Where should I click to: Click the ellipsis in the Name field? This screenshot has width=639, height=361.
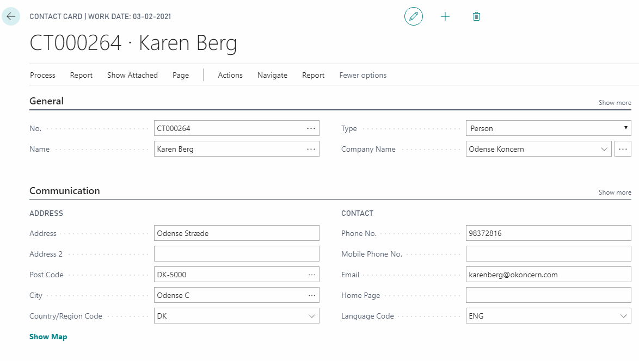tap(311, 149)
